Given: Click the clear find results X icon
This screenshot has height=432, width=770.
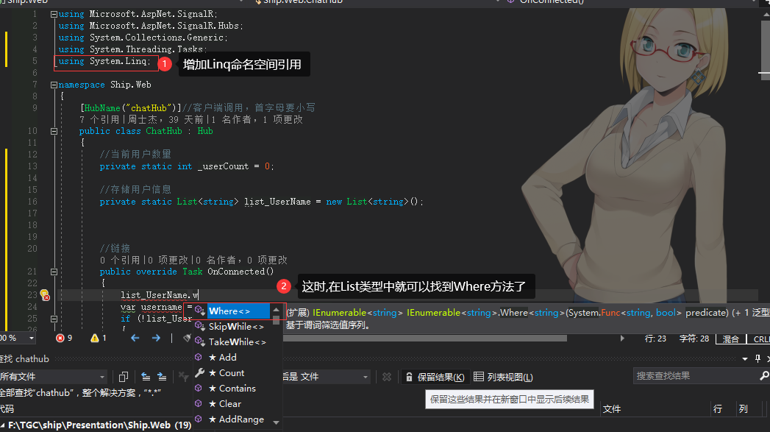Looking at the screenshot, I should pyautogui.click(x=387, y=377).
